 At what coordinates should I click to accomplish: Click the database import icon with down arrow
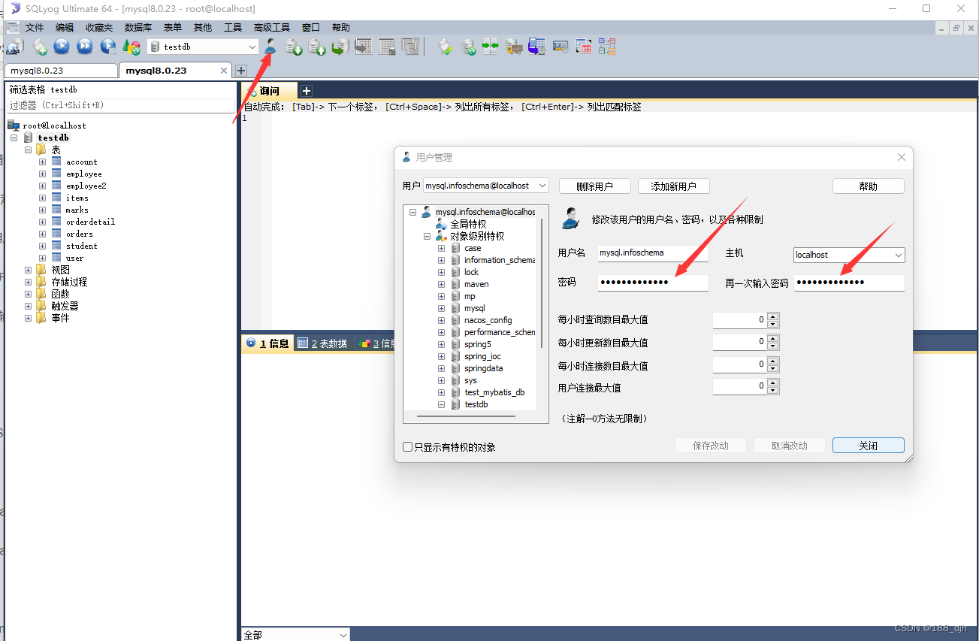click(293, 47)
